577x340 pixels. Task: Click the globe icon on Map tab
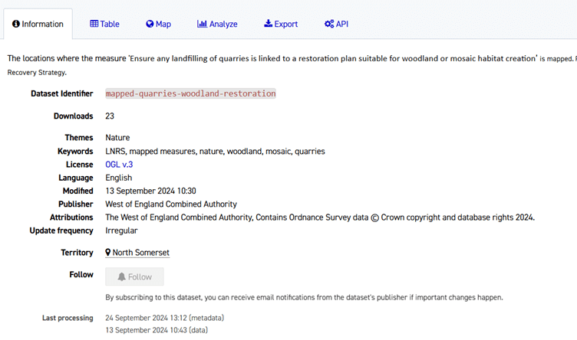150,24
